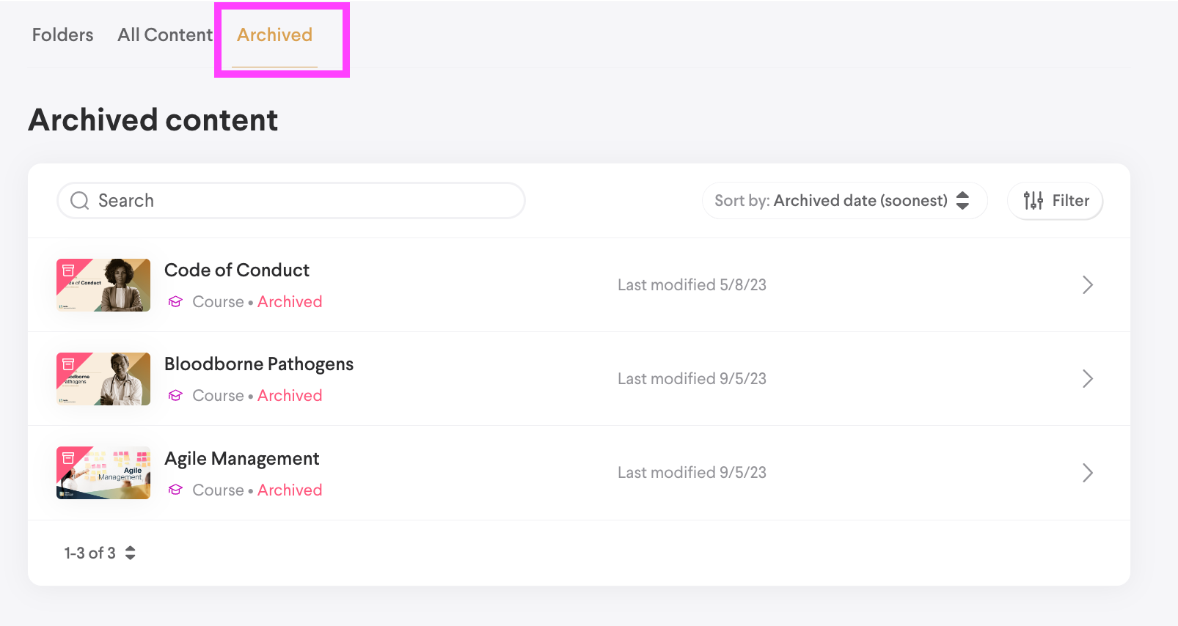This screenshot has width=1178, height=626.
Task: Click the archive icon on the Agile Management thumbnail
Action: point(70,459)
